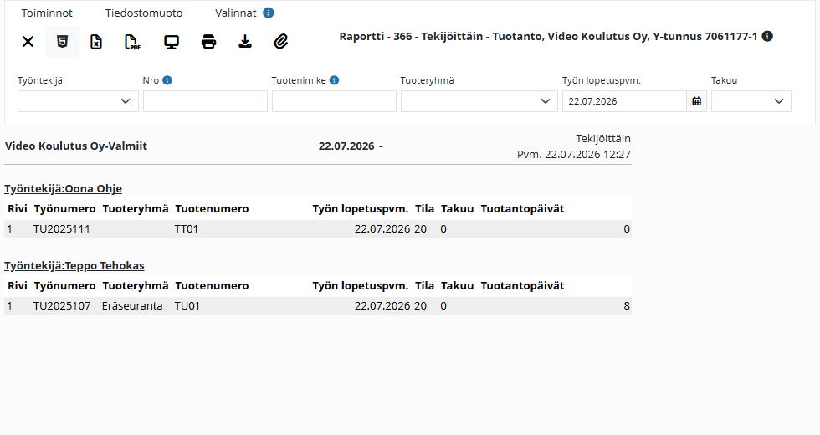The width and height of the screenshot is (820, 435).
Task: Expand the Työntekijä dropdown
Action: [78, 101]
